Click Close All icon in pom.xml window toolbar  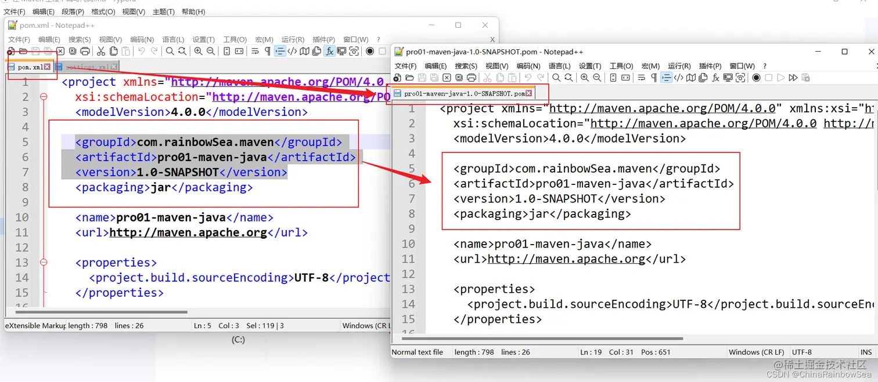(x=73, y=52)
